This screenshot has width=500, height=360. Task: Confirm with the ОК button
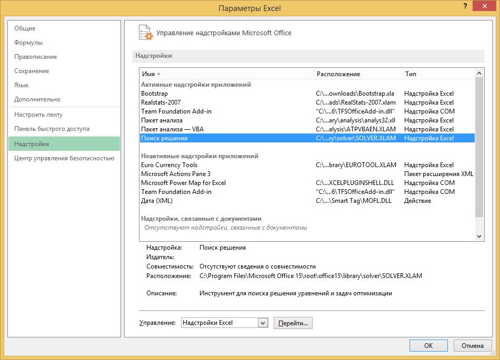pos(428,345)
